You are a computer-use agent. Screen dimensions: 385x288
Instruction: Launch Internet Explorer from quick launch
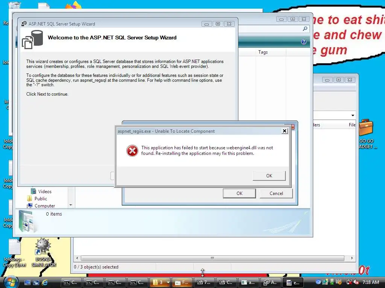[45, 283]
